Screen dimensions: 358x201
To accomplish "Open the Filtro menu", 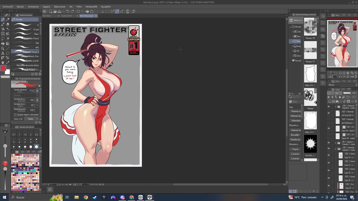I will coord(79,7).
